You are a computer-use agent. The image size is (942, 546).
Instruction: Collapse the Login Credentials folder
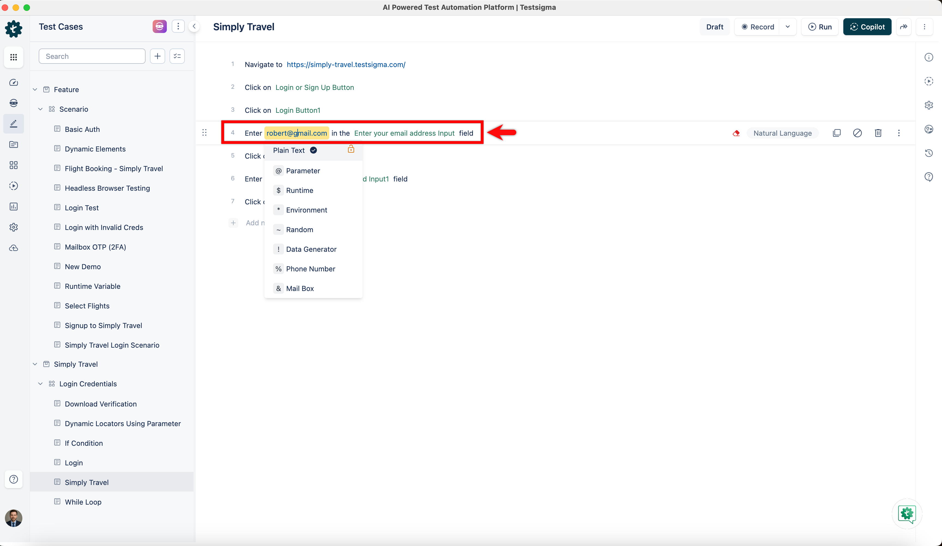40,384
